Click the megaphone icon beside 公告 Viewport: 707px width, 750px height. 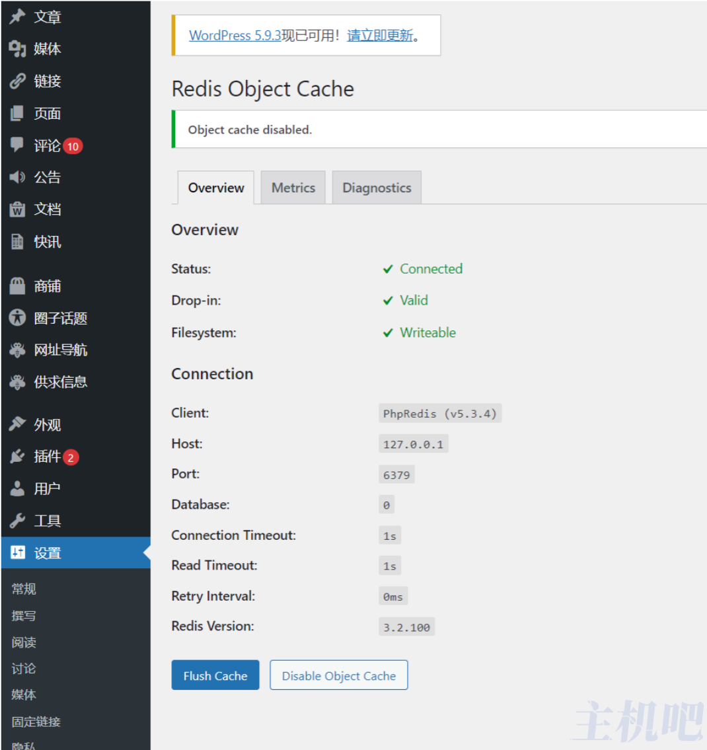coord(17,177)
